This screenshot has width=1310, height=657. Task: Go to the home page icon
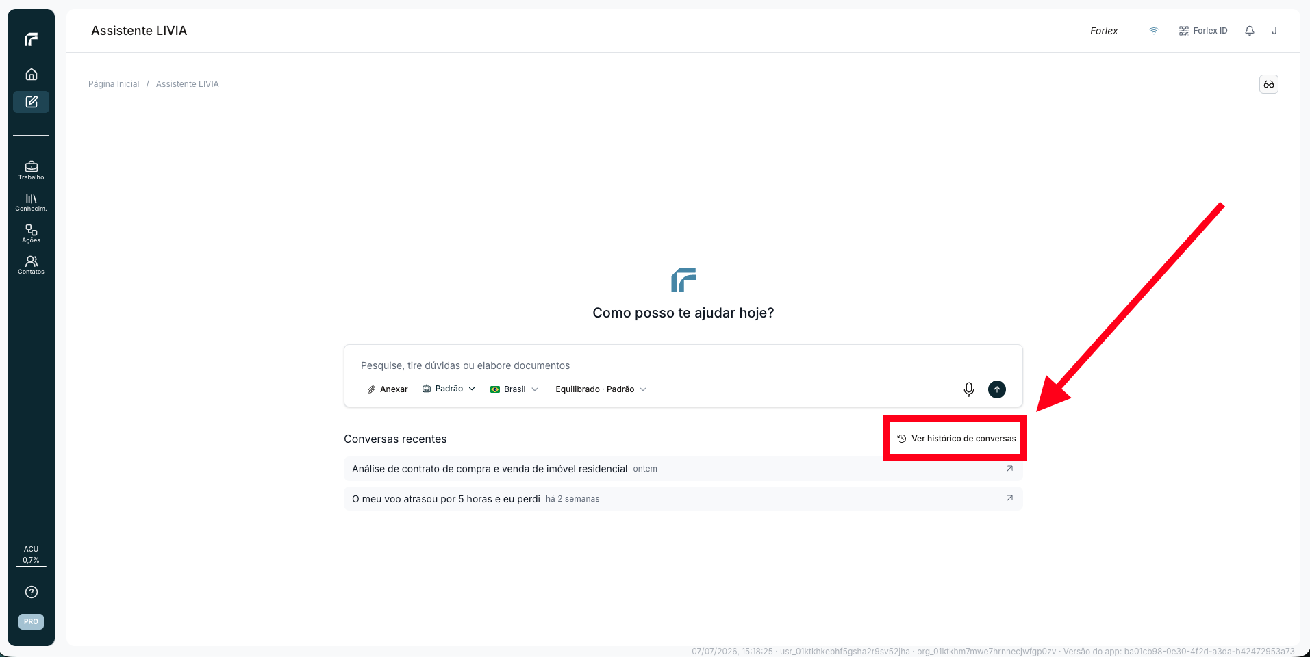pyautogui.click(x=32, y=75)
